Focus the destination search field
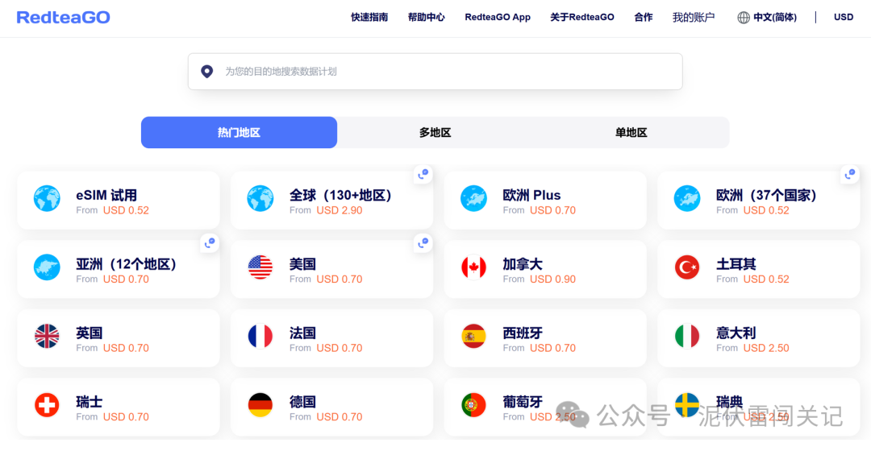 point(435,72)
